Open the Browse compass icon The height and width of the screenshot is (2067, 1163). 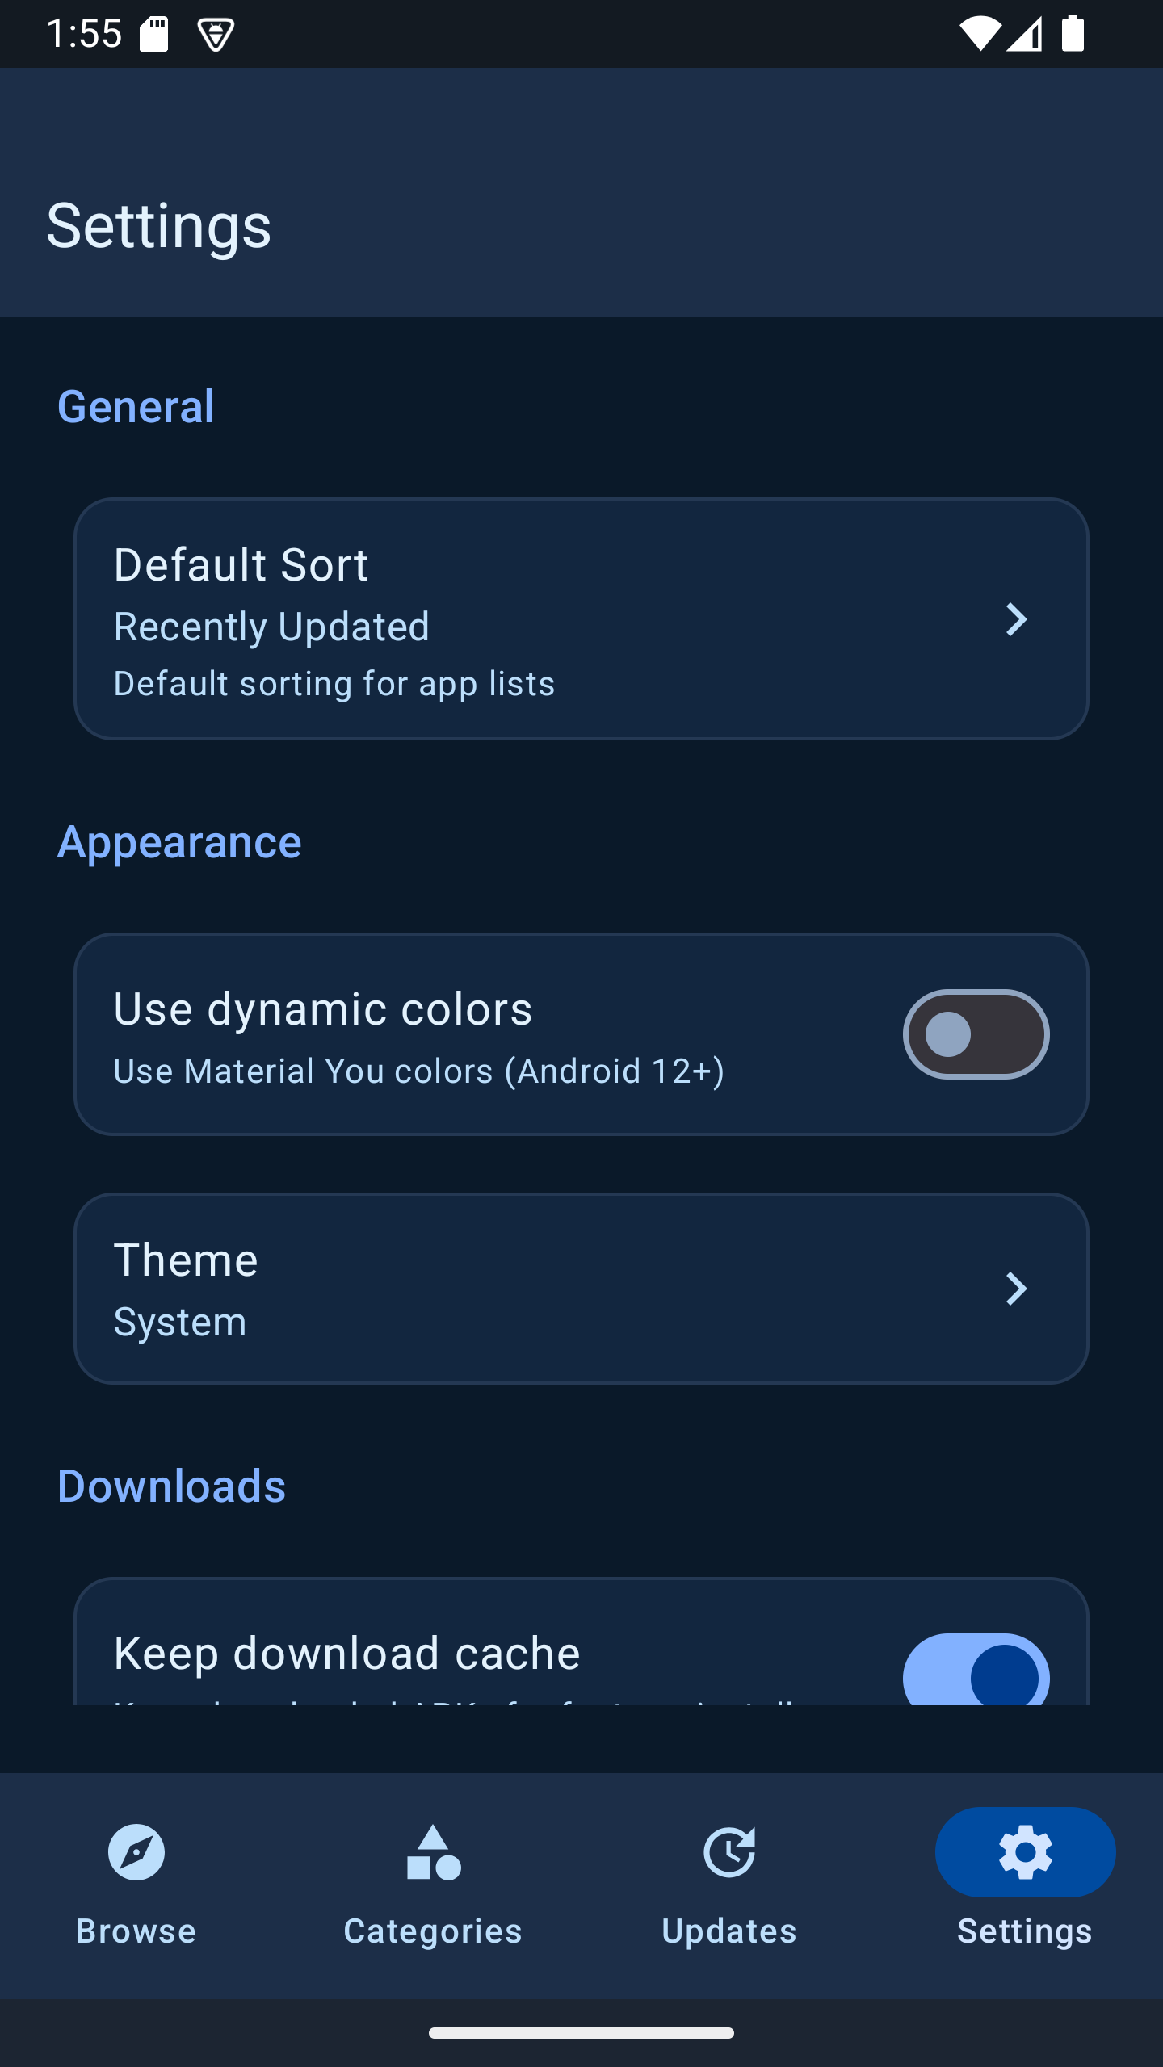[136, 1852]
